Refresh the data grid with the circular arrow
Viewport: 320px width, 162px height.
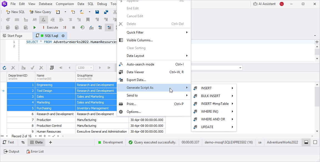coord(4,68)
